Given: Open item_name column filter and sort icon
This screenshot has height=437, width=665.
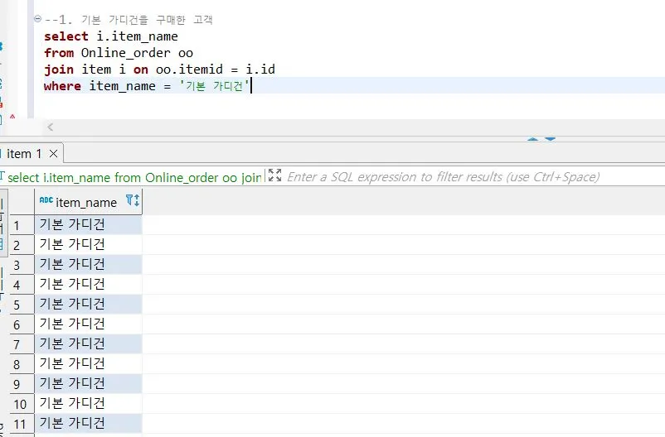Looking at the screenshot, I should [x=133, y=200].
